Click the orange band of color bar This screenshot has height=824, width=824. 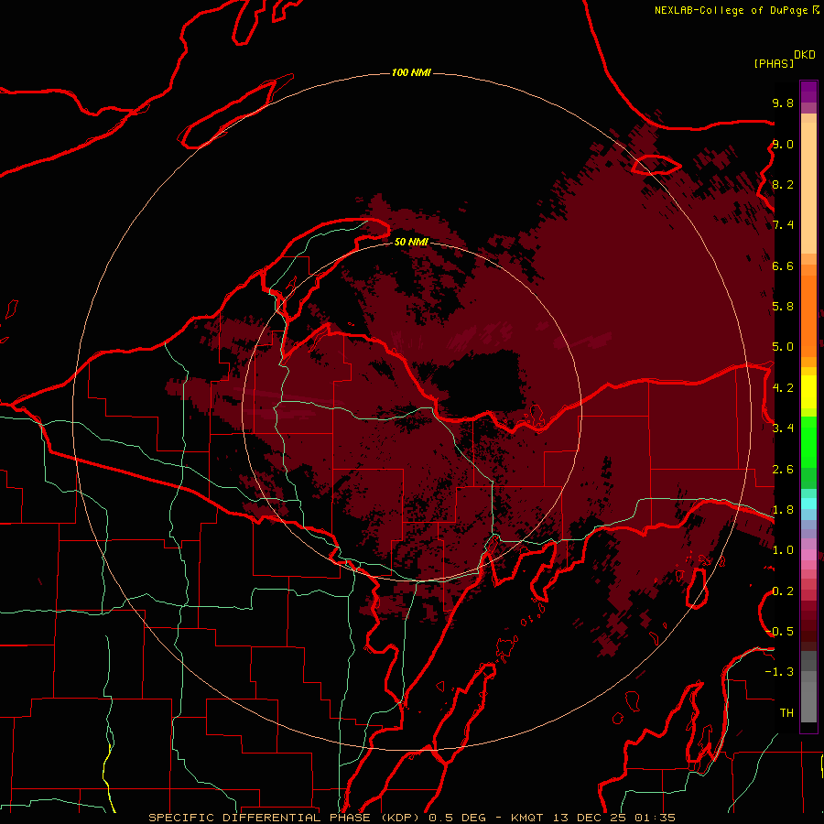pyautogui.click(x=808, y=315)
